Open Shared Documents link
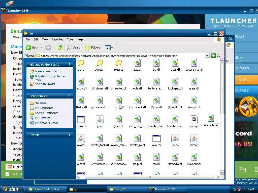 tap(47, 113)
